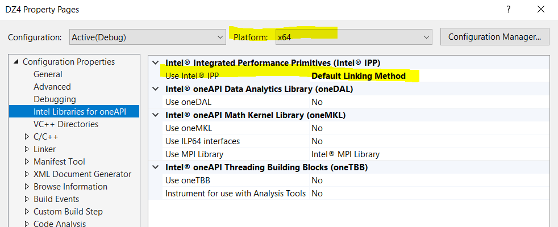Click the Use MPI Library property

pyautogui.click(x=194, y=154)
